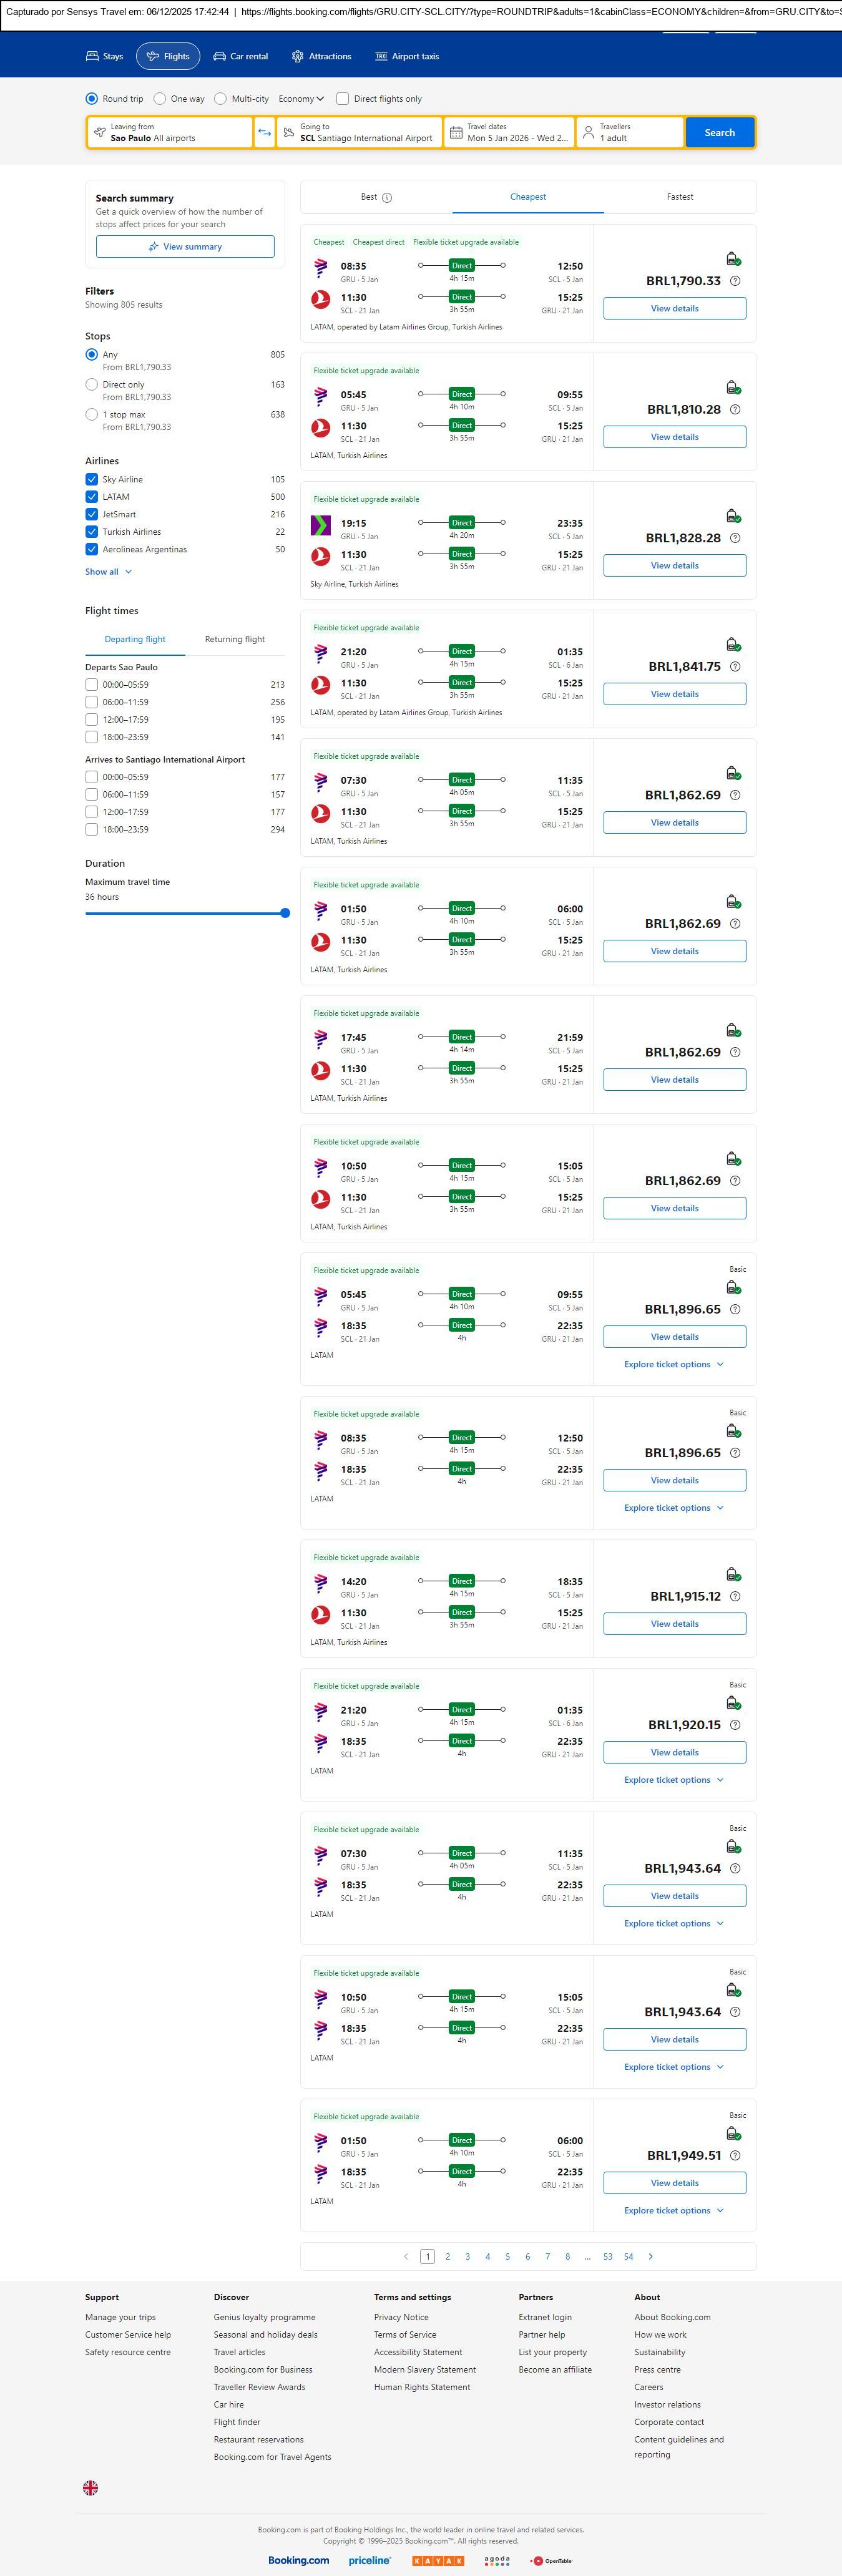Click the help icon next to BRL1,915.12 price
This screenshot has width=842, height=2576.
tap(735, 1596)
